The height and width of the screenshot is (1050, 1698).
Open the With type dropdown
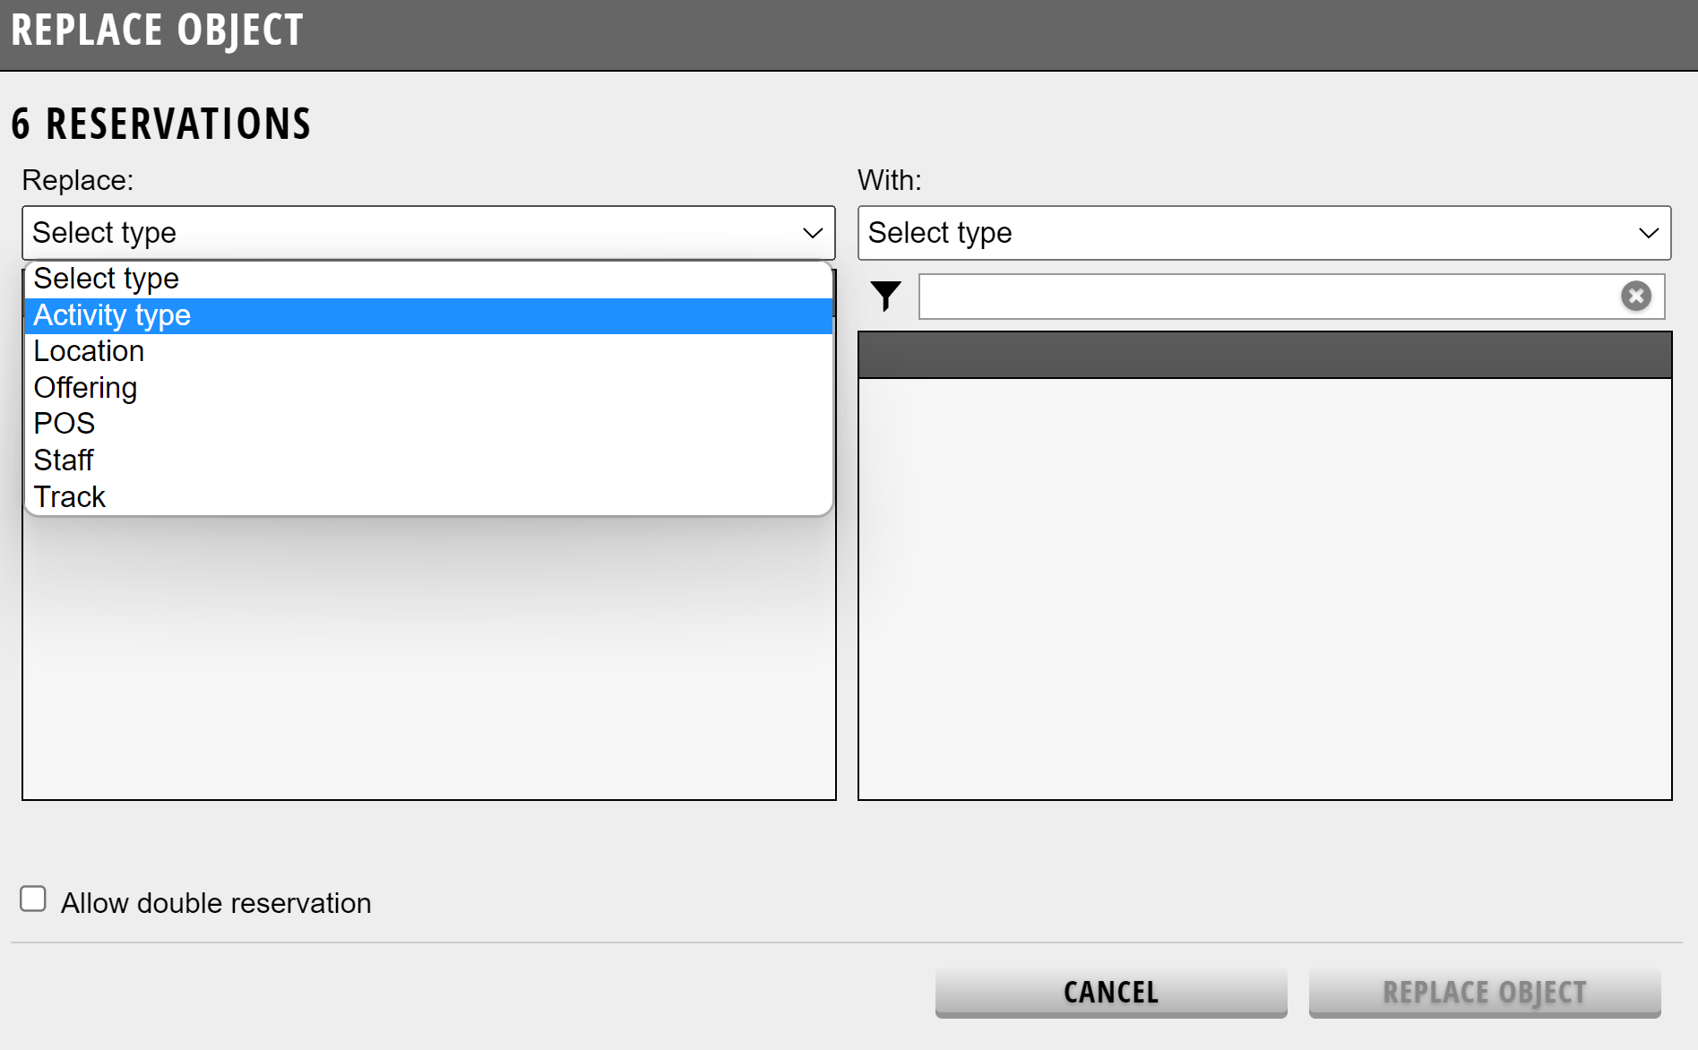[1264, 233]
